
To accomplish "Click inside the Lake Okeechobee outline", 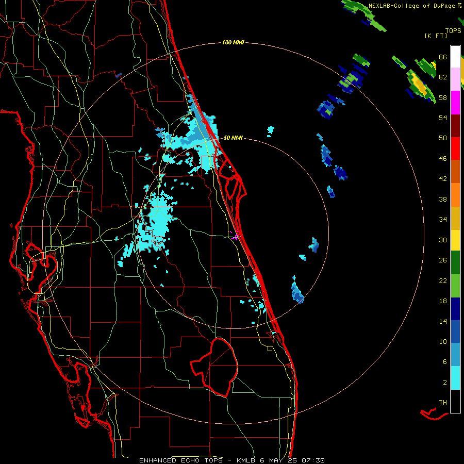I will [221, 367].
